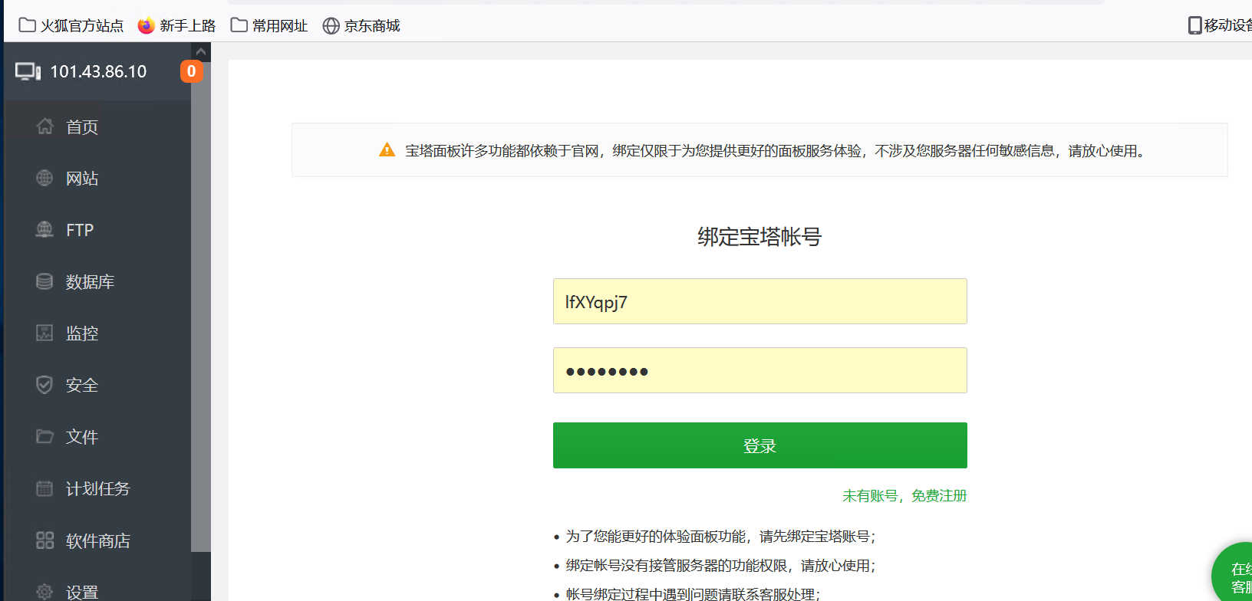
Task: Open the 火狐官方站点 bookmark folder
Action: [71, 25]
